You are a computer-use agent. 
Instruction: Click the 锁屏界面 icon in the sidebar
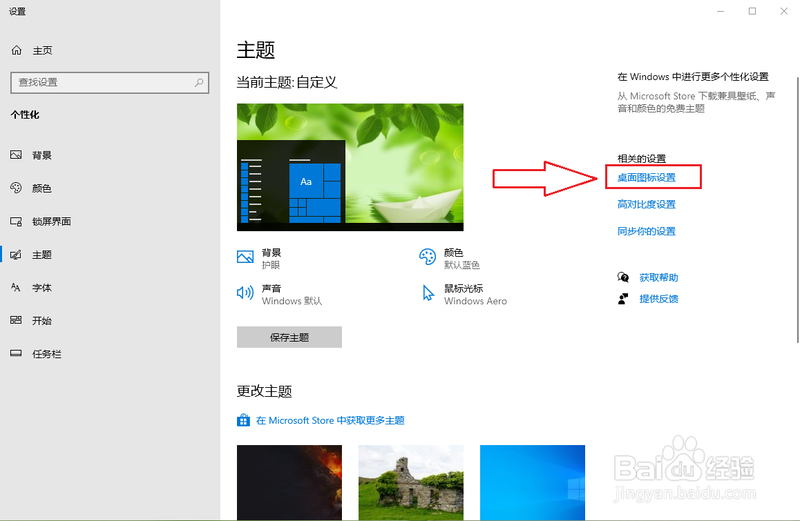click(x=16, y=222)
